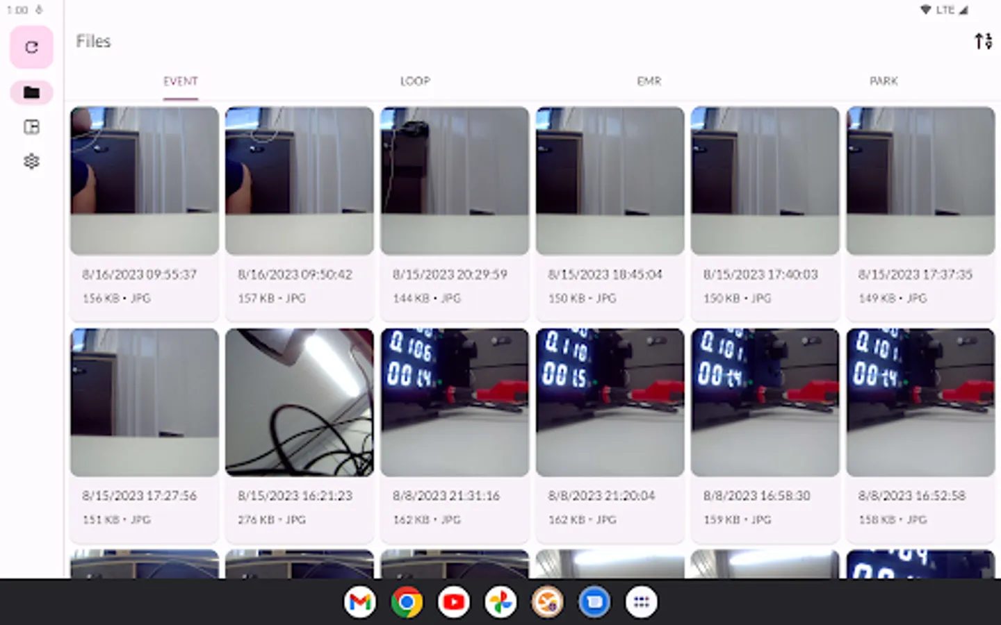Select the '151 KB · JPG' file info
This screenshot has width=1001, height=625.
(x=117, y=519)
